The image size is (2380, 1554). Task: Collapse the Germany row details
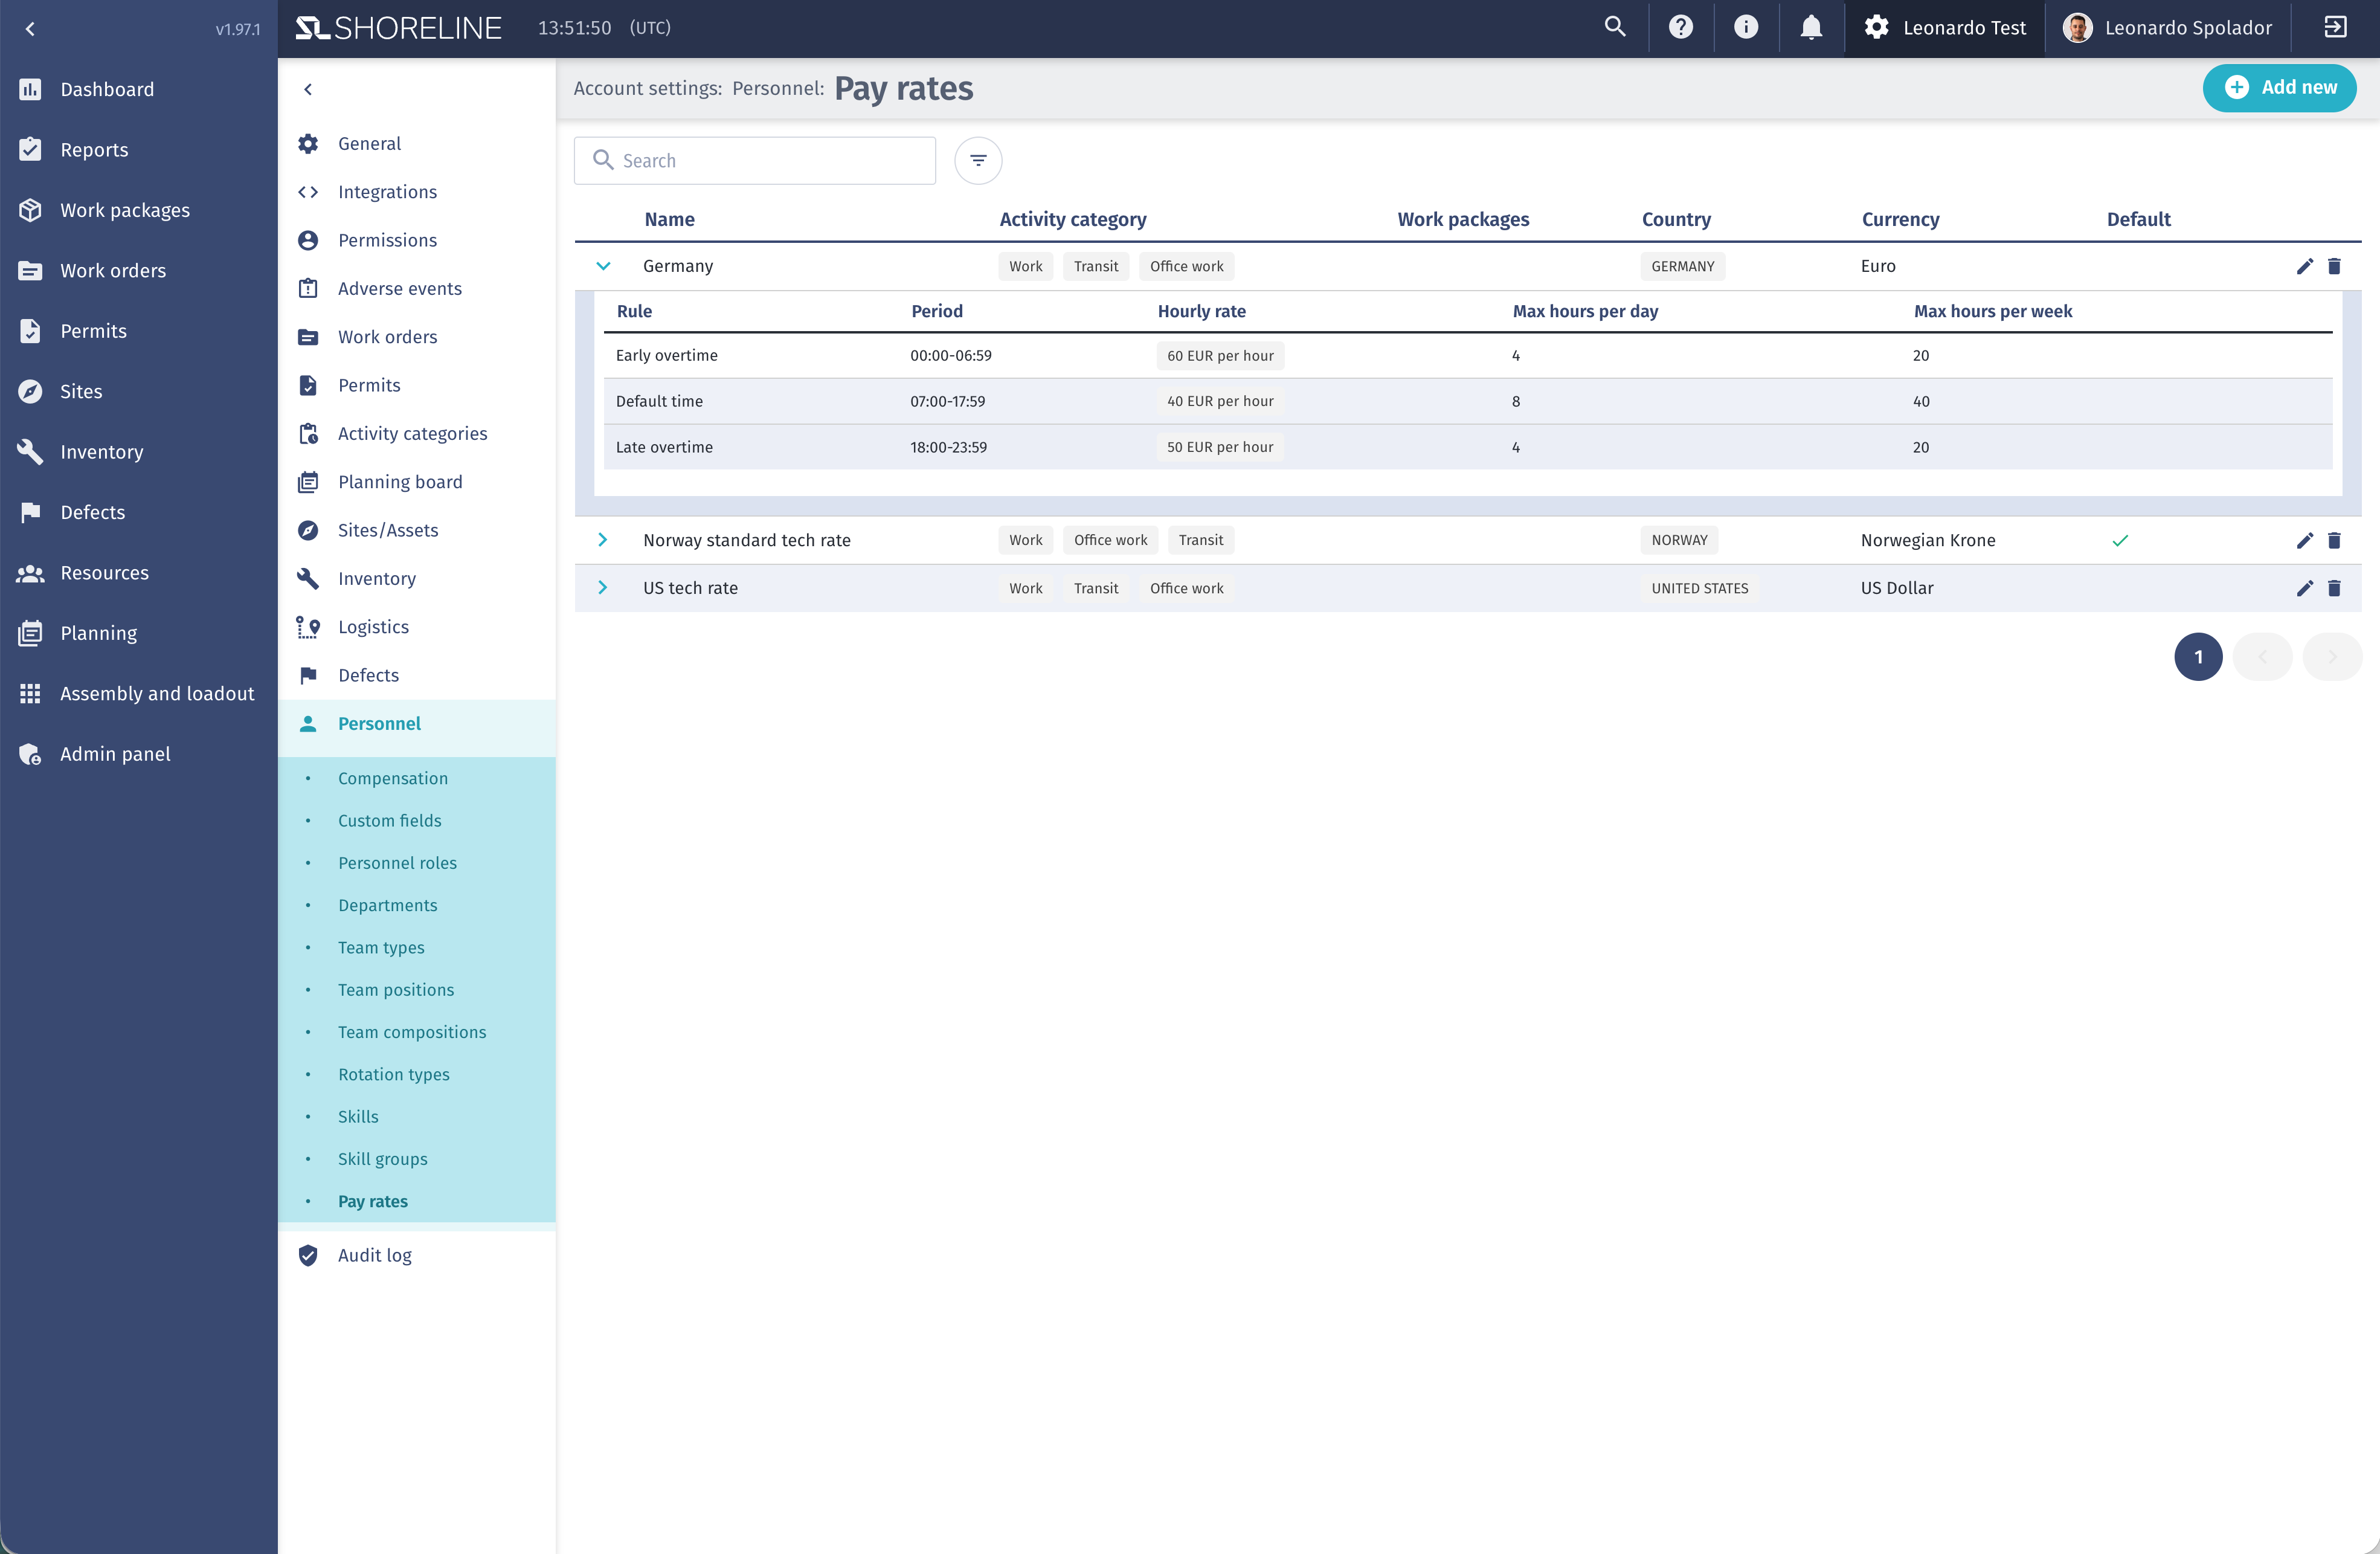pyautogui.click(x=603, y=266)
